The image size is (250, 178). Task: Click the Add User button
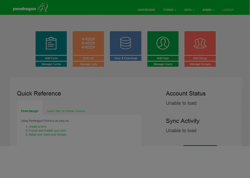[163, 58]
